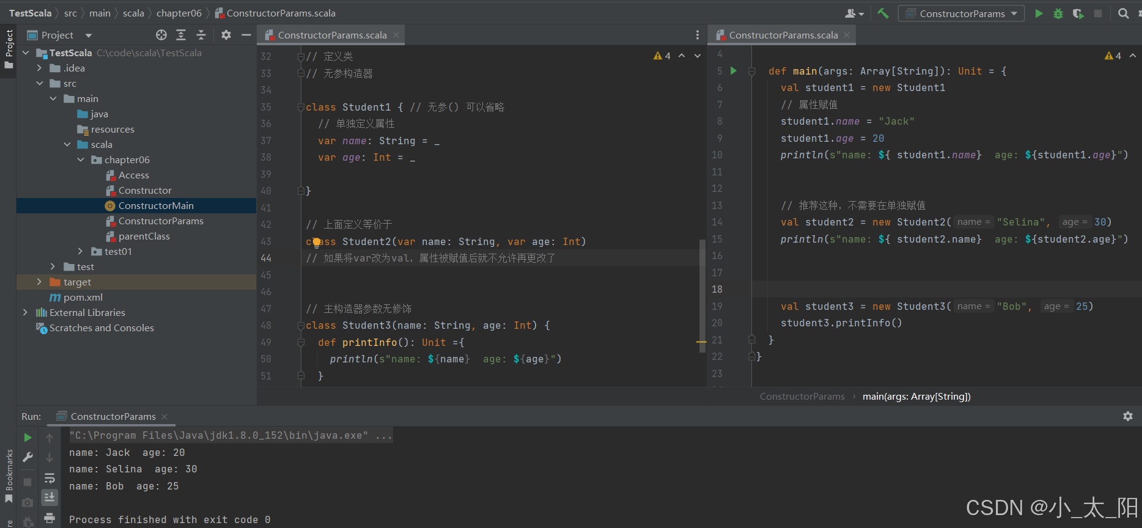This screenshot has height=528, width=1142.
Task: Click TestScala breadcrumb
Action: click(31, 13)
